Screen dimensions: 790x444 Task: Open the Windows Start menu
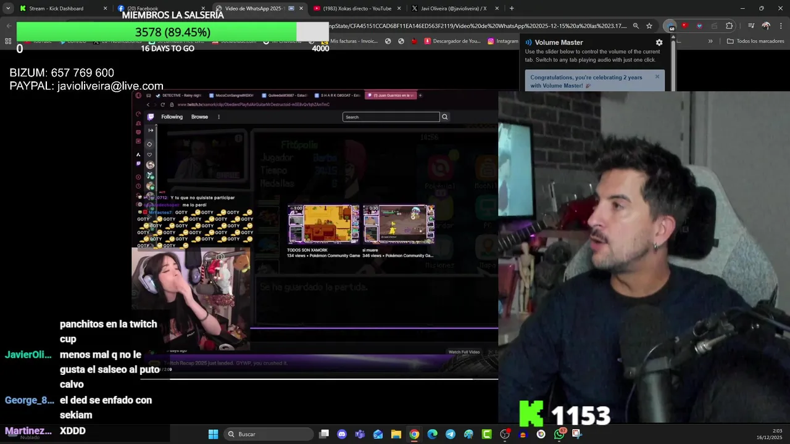click(213, 434)
